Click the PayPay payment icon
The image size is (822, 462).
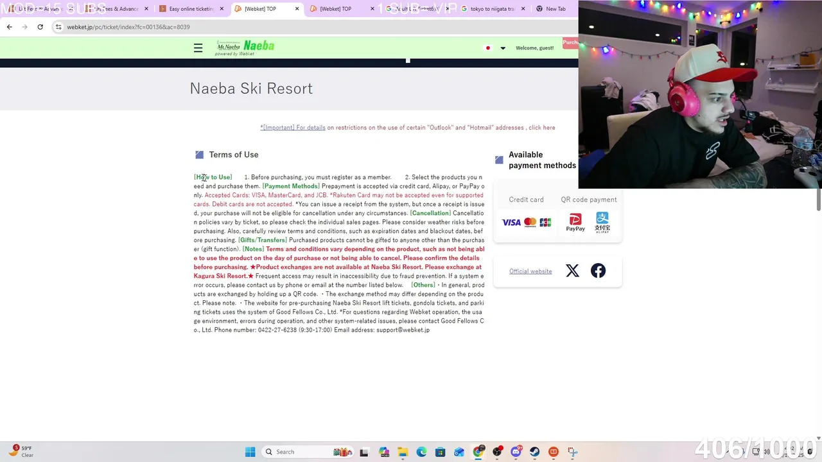pos(575,223)
